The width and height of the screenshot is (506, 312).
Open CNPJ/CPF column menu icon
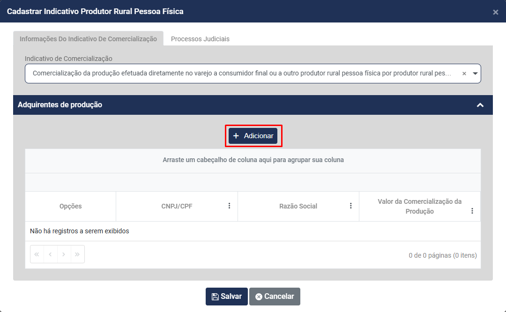pyautogui.click(x=230, y=206)
